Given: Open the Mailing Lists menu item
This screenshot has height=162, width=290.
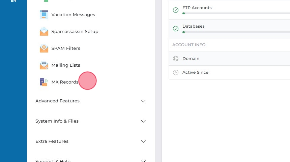Looking at the screenshot, I should pos(66,65).
